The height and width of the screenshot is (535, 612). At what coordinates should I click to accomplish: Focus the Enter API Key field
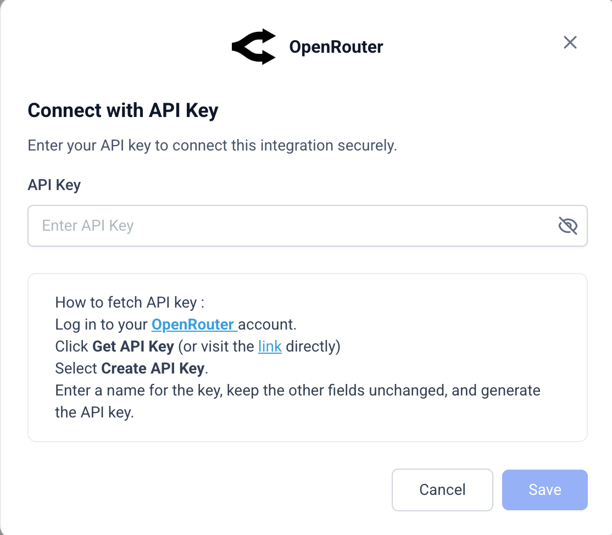click(291, 226)
